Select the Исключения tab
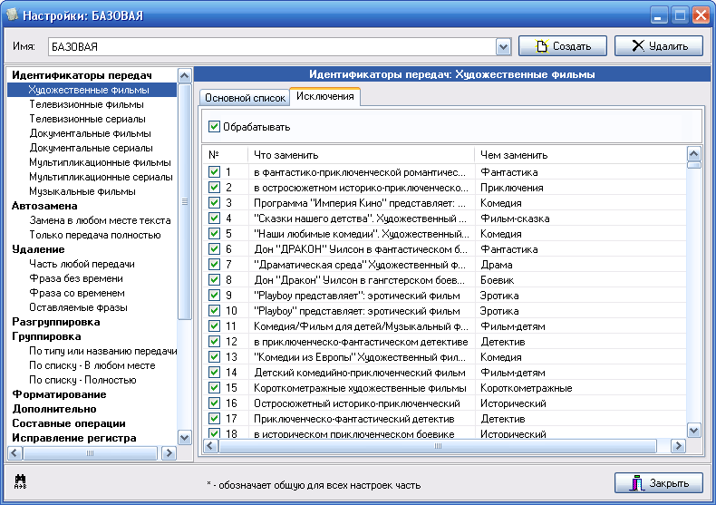 click(x=325, y=96)
